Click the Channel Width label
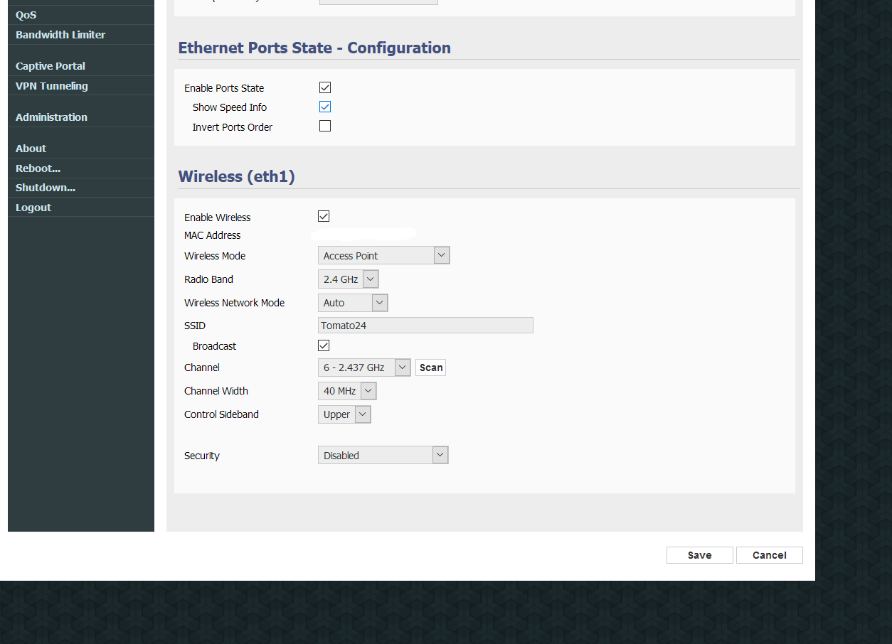This screenshot has height=644, width=892. tap(216, 391)
